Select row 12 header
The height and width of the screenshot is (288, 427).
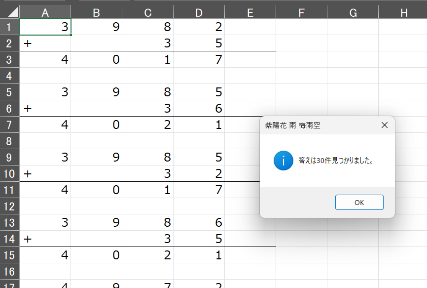9,206
